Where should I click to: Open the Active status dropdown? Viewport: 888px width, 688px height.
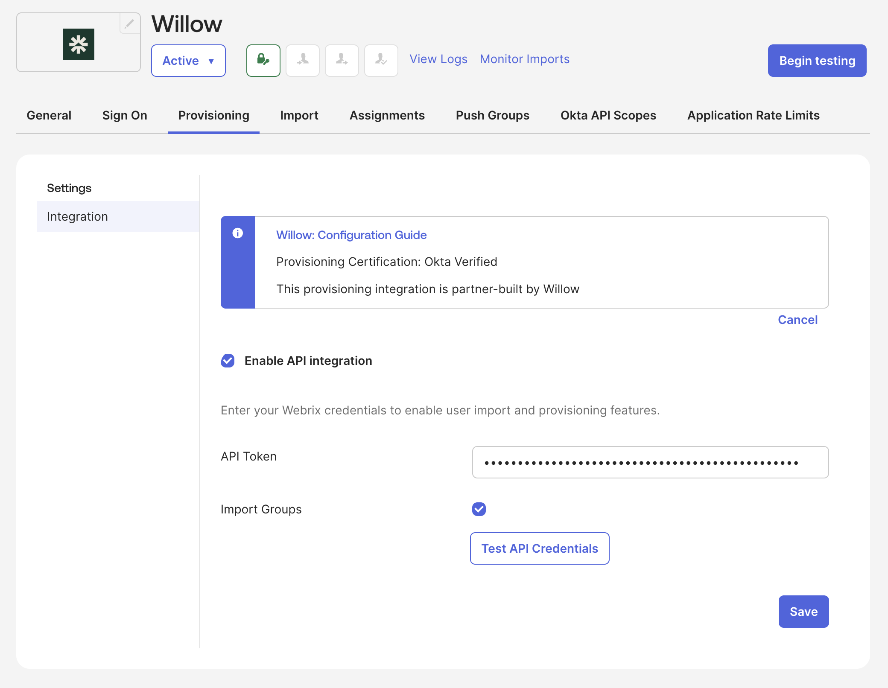[188, 61]
